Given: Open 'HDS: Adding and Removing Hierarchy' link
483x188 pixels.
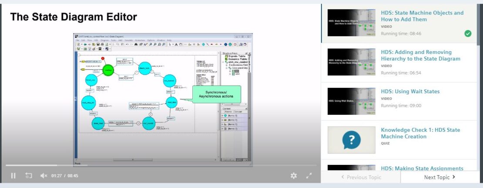Looking at the screenshot, I should [x=420, y=55].
